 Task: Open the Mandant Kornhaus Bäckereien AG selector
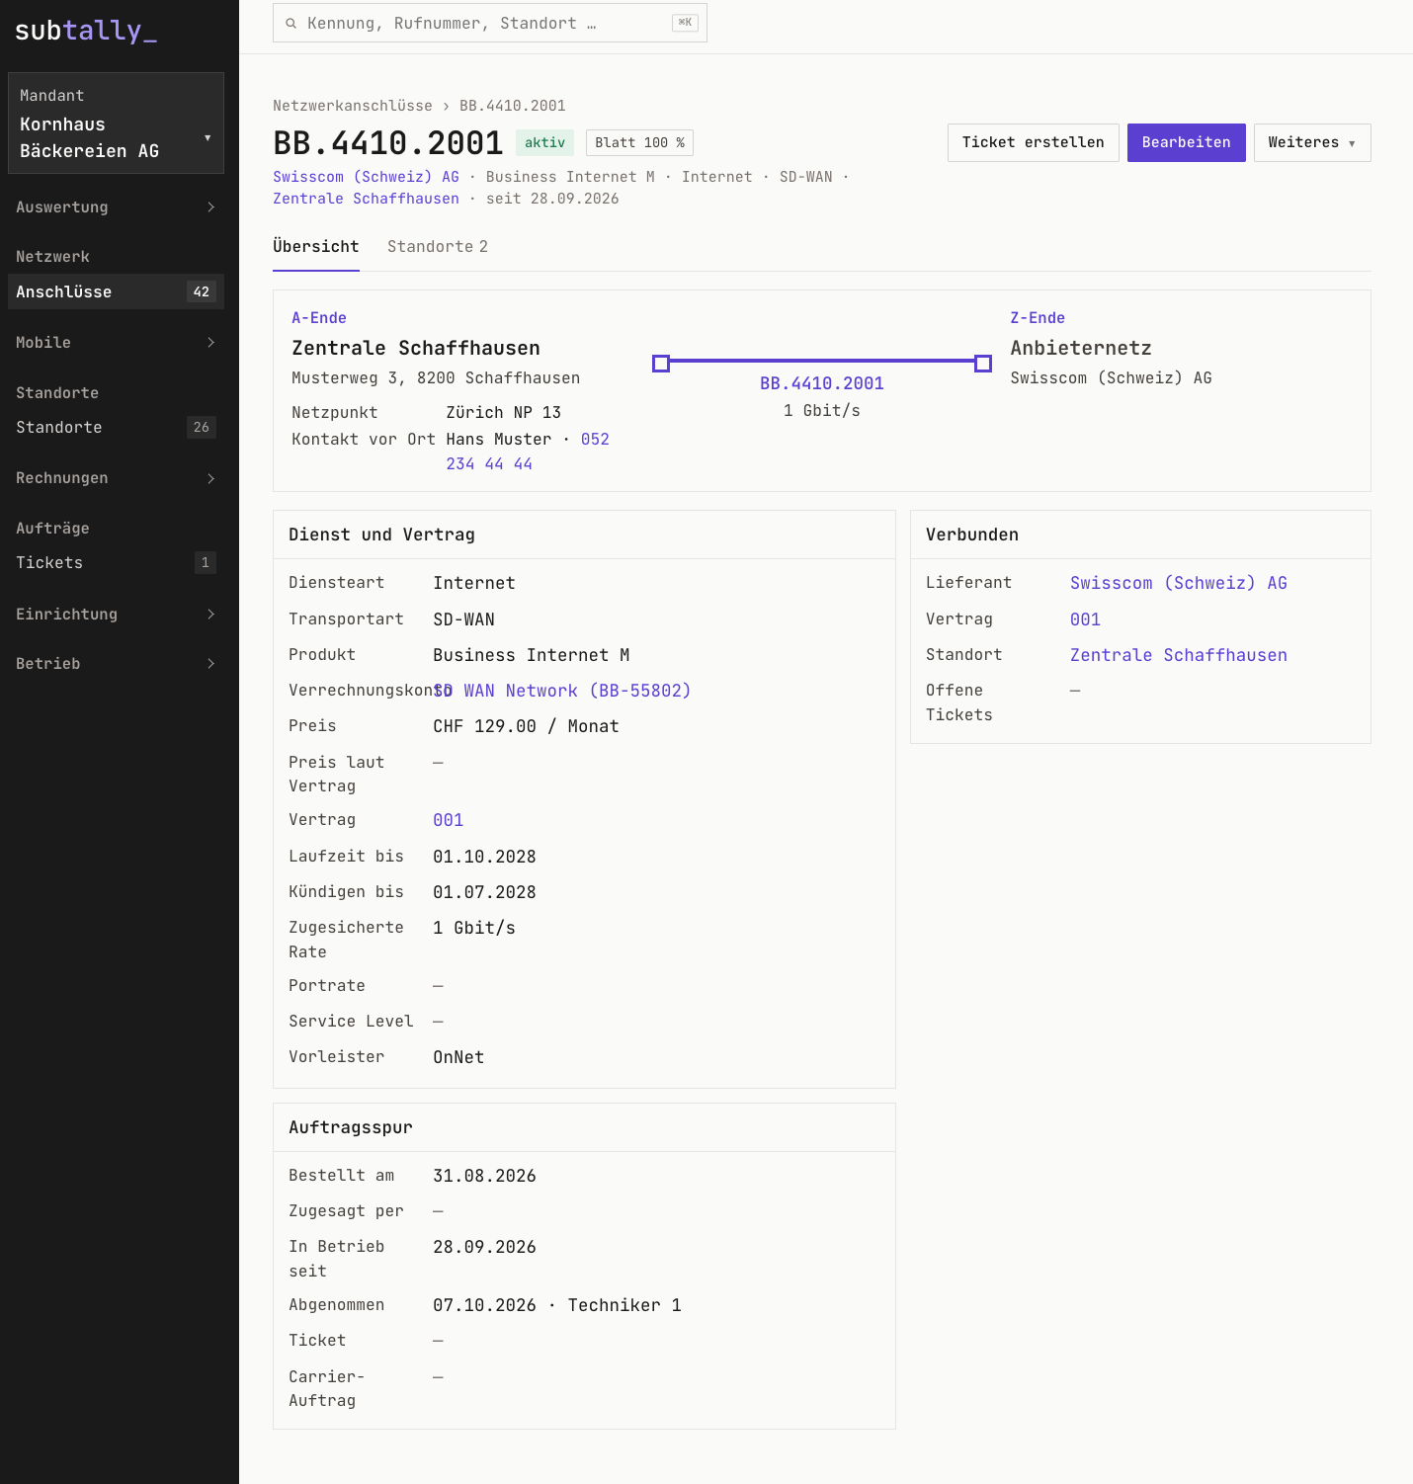tap(116, 124)
